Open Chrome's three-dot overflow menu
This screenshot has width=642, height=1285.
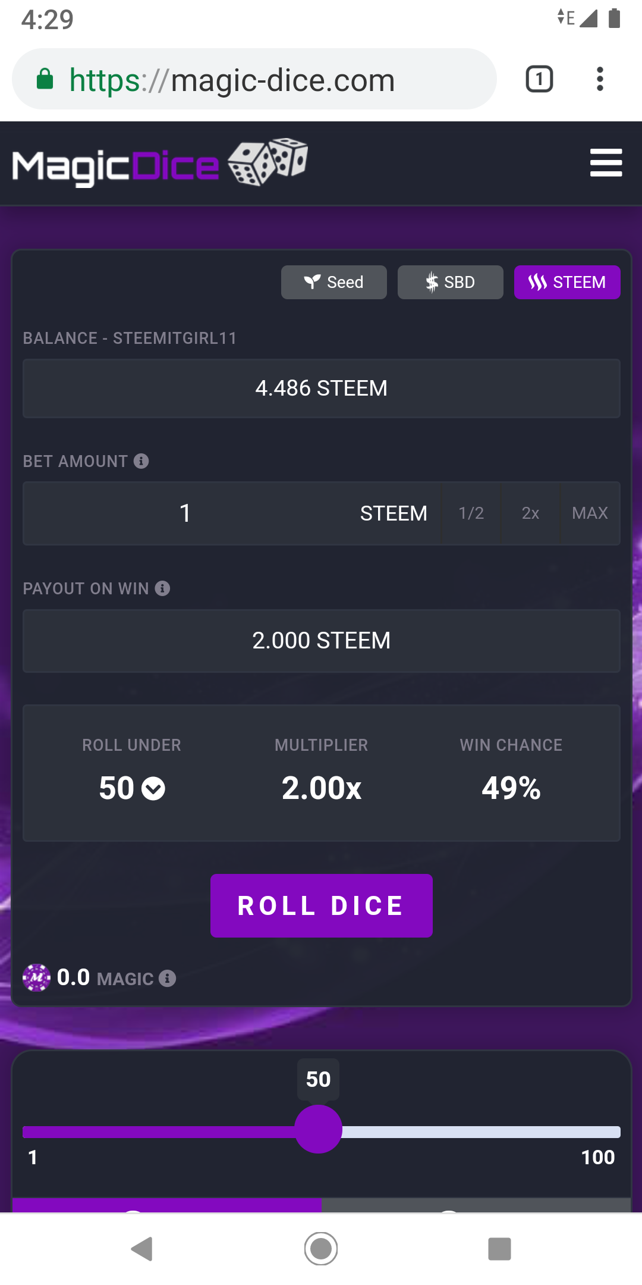click(x=600, y=79)
